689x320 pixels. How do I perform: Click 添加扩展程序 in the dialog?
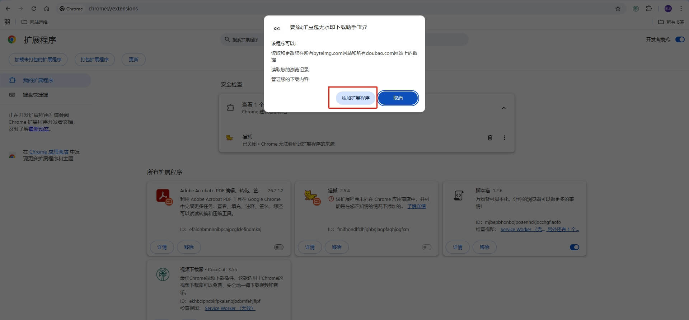click(x=356, y=98)
